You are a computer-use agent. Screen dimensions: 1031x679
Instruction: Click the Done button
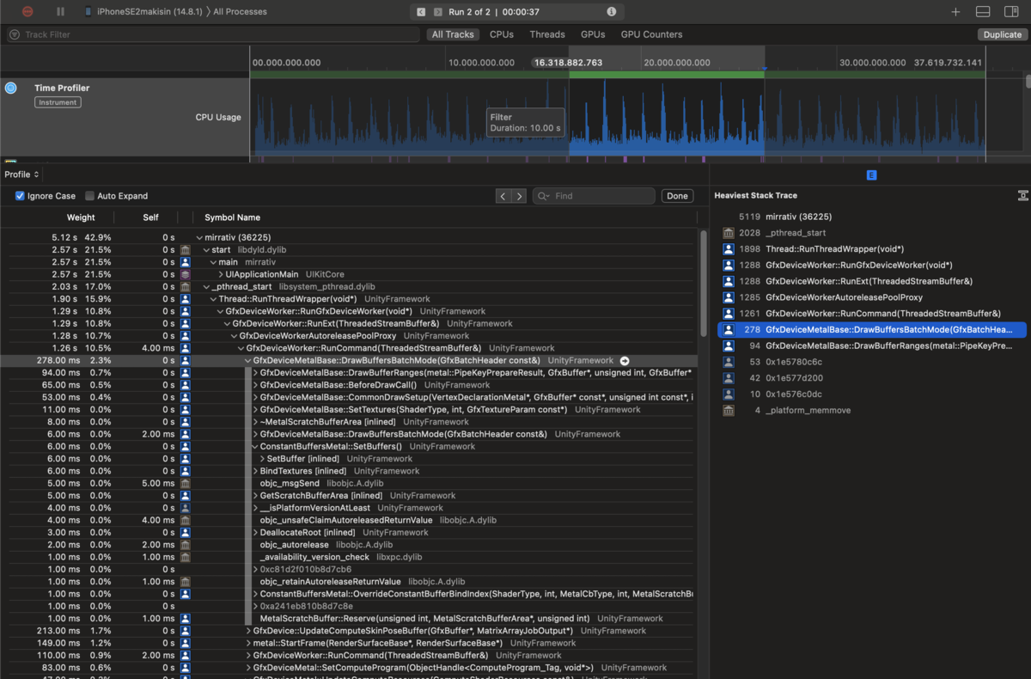pos(677,196)
